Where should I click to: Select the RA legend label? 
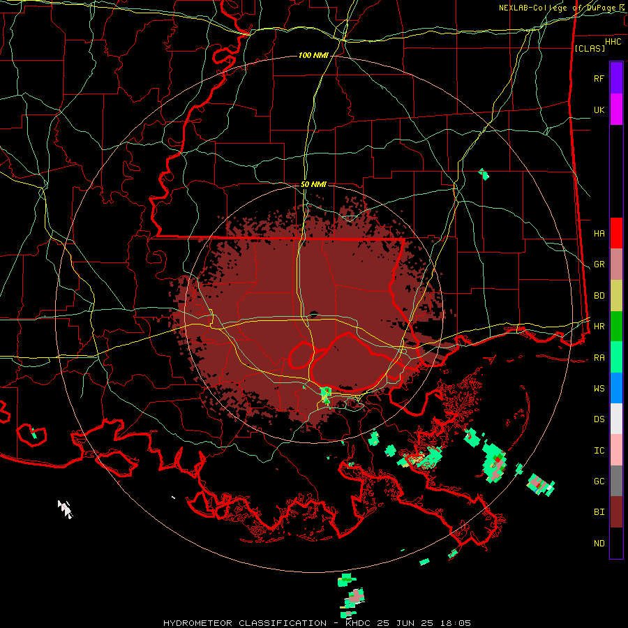coord(599,358)
